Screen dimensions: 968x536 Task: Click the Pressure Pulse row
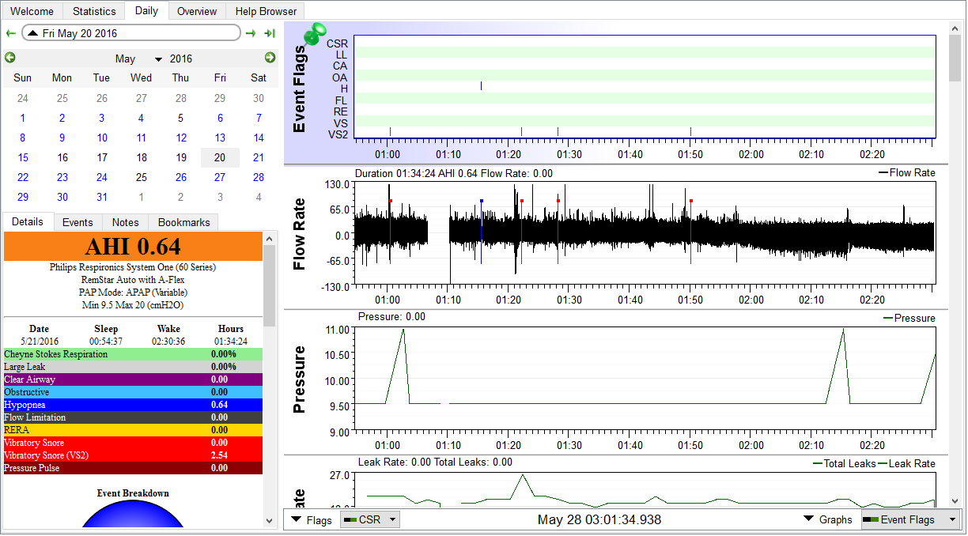coord(133,468)
